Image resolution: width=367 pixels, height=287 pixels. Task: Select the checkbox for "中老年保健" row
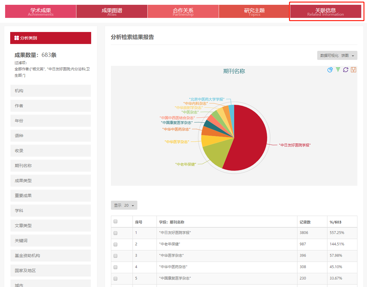point(116,244)
